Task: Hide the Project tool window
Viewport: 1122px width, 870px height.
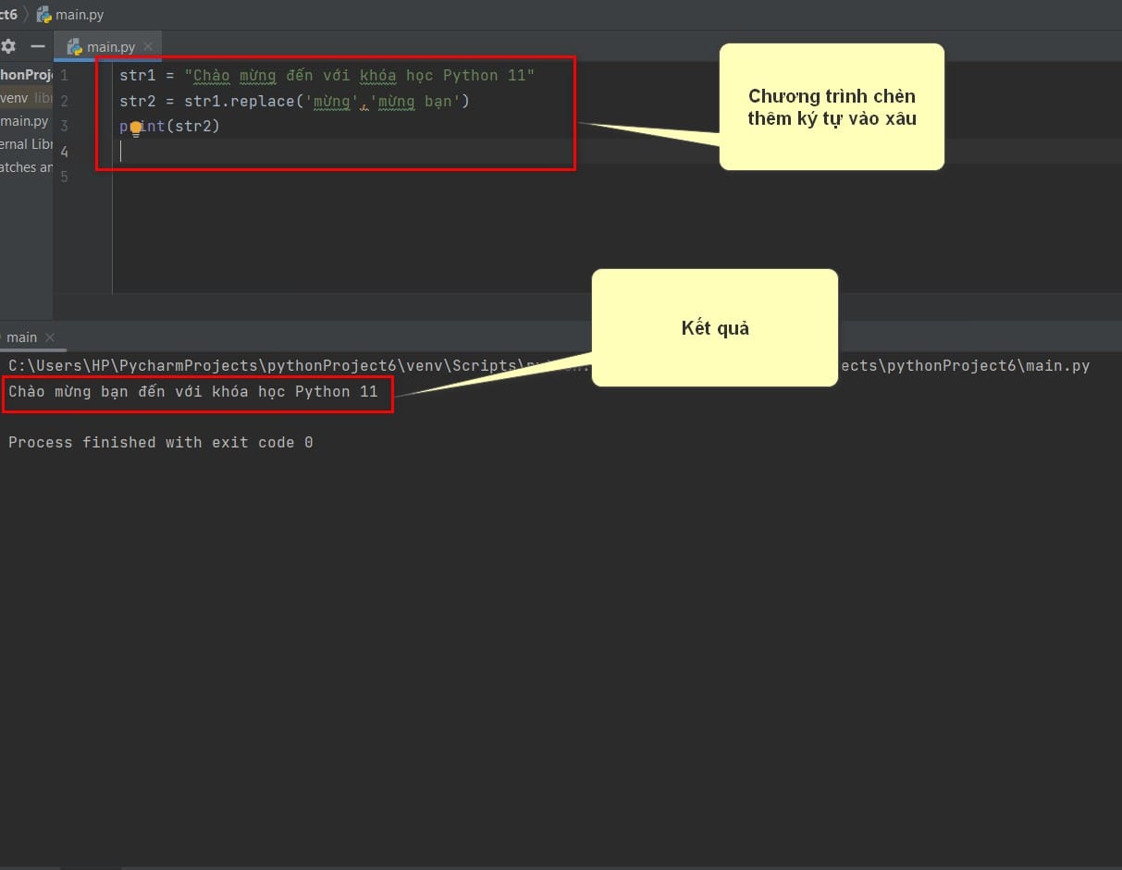Action: (38, 46)
